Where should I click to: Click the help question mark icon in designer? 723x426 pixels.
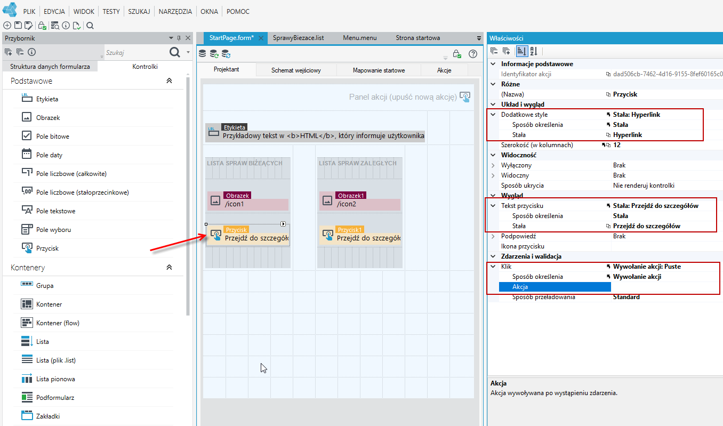pos(472,53)
